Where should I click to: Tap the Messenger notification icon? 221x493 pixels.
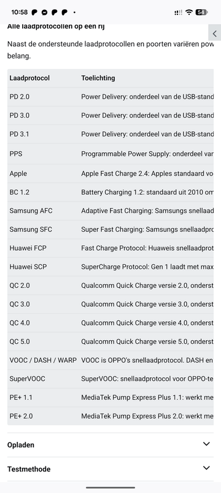pyautogui.click(x=45, y=12)
